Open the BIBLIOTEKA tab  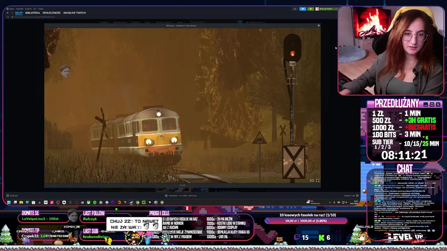tap(32, 13)
